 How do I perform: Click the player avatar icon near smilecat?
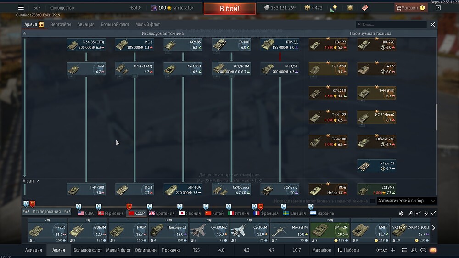coord(154,8)
